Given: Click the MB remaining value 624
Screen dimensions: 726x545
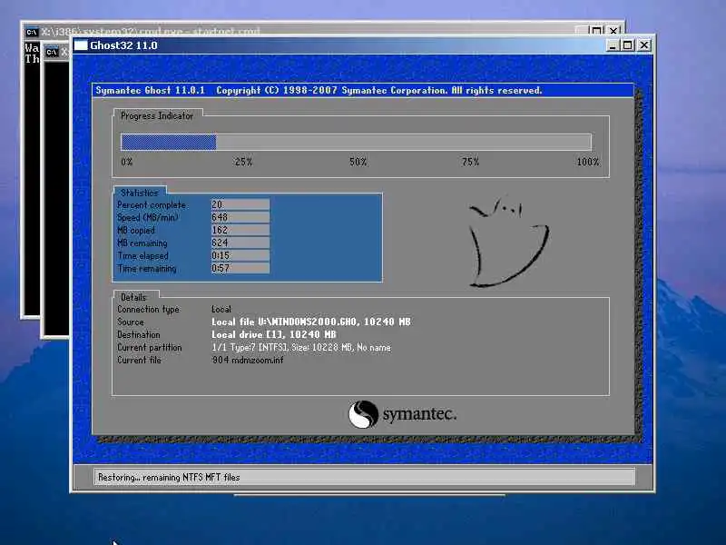Looking at the screenshot, I should 240,243.
